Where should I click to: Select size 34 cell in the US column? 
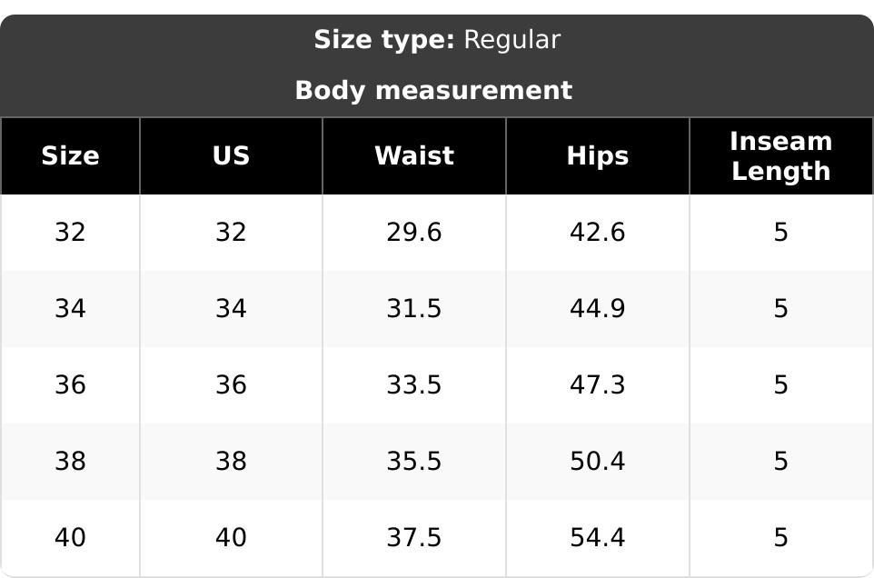coord(231,309)
